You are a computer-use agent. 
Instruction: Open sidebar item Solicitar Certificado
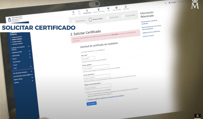(17, 39)
